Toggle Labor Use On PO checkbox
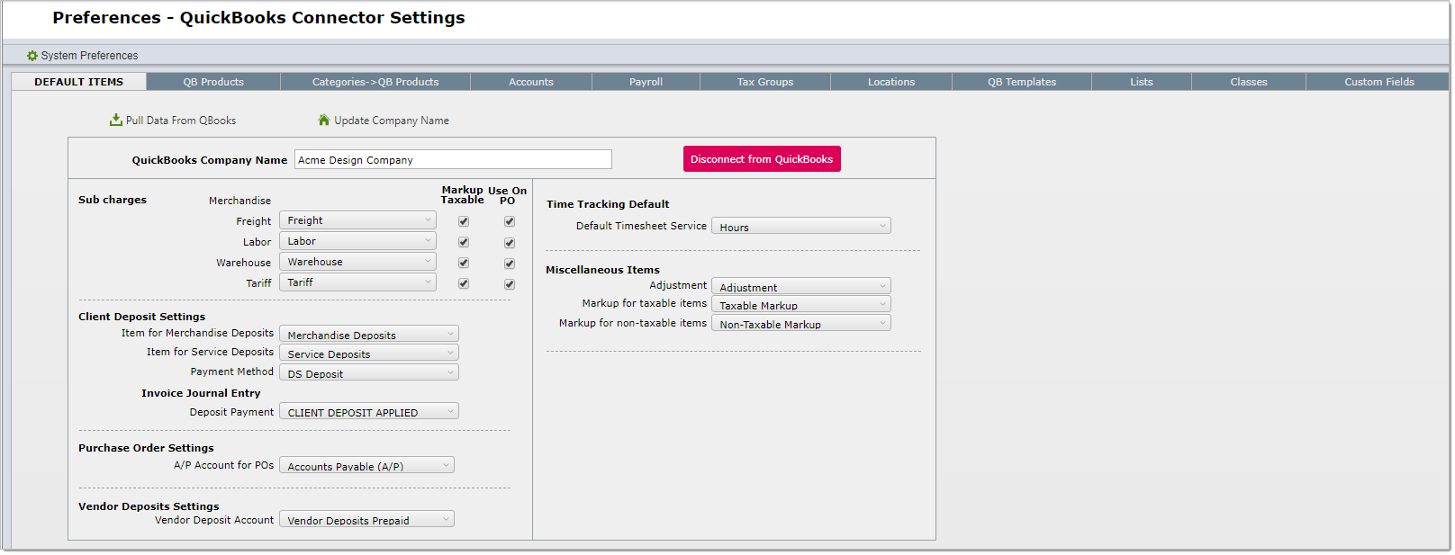Viewport: 1455px width, 555px height. (510, 243)
